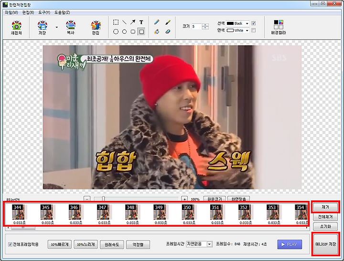
Task: Click the zoom in plus button
Action: coord(184,199)
